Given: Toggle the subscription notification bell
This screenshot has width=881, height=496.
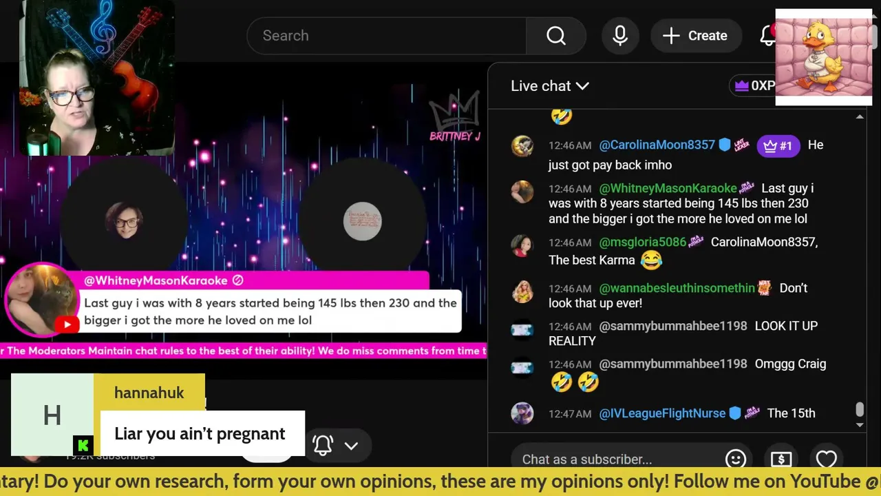Looking at the screenshot, I should (x=323, y=445).
